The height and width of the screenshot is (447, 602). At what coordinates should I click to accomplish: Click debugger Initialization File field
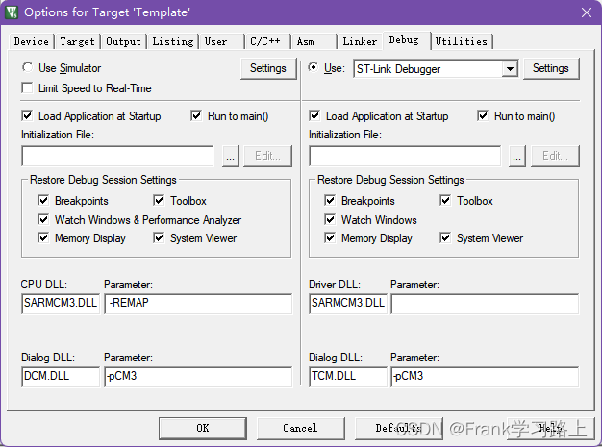[405, 156]
